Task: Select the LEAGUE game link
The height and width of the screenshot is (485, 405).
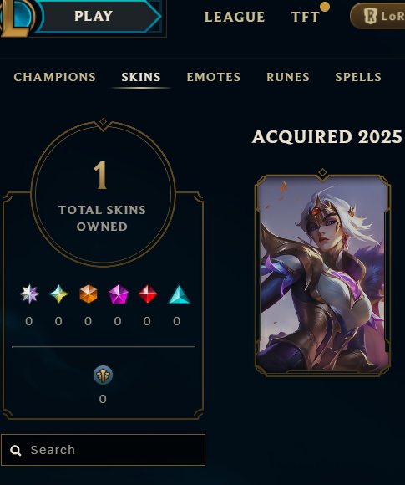Action: pos(235,17)
